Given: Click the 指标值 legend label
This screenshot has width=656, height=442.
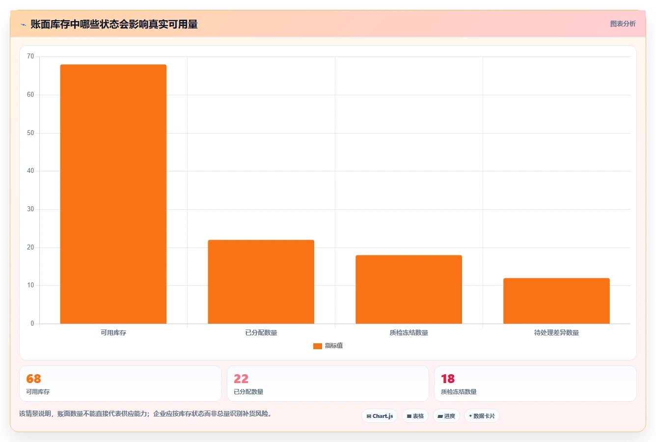Looking at the screenshot, I should click(334, 346).
